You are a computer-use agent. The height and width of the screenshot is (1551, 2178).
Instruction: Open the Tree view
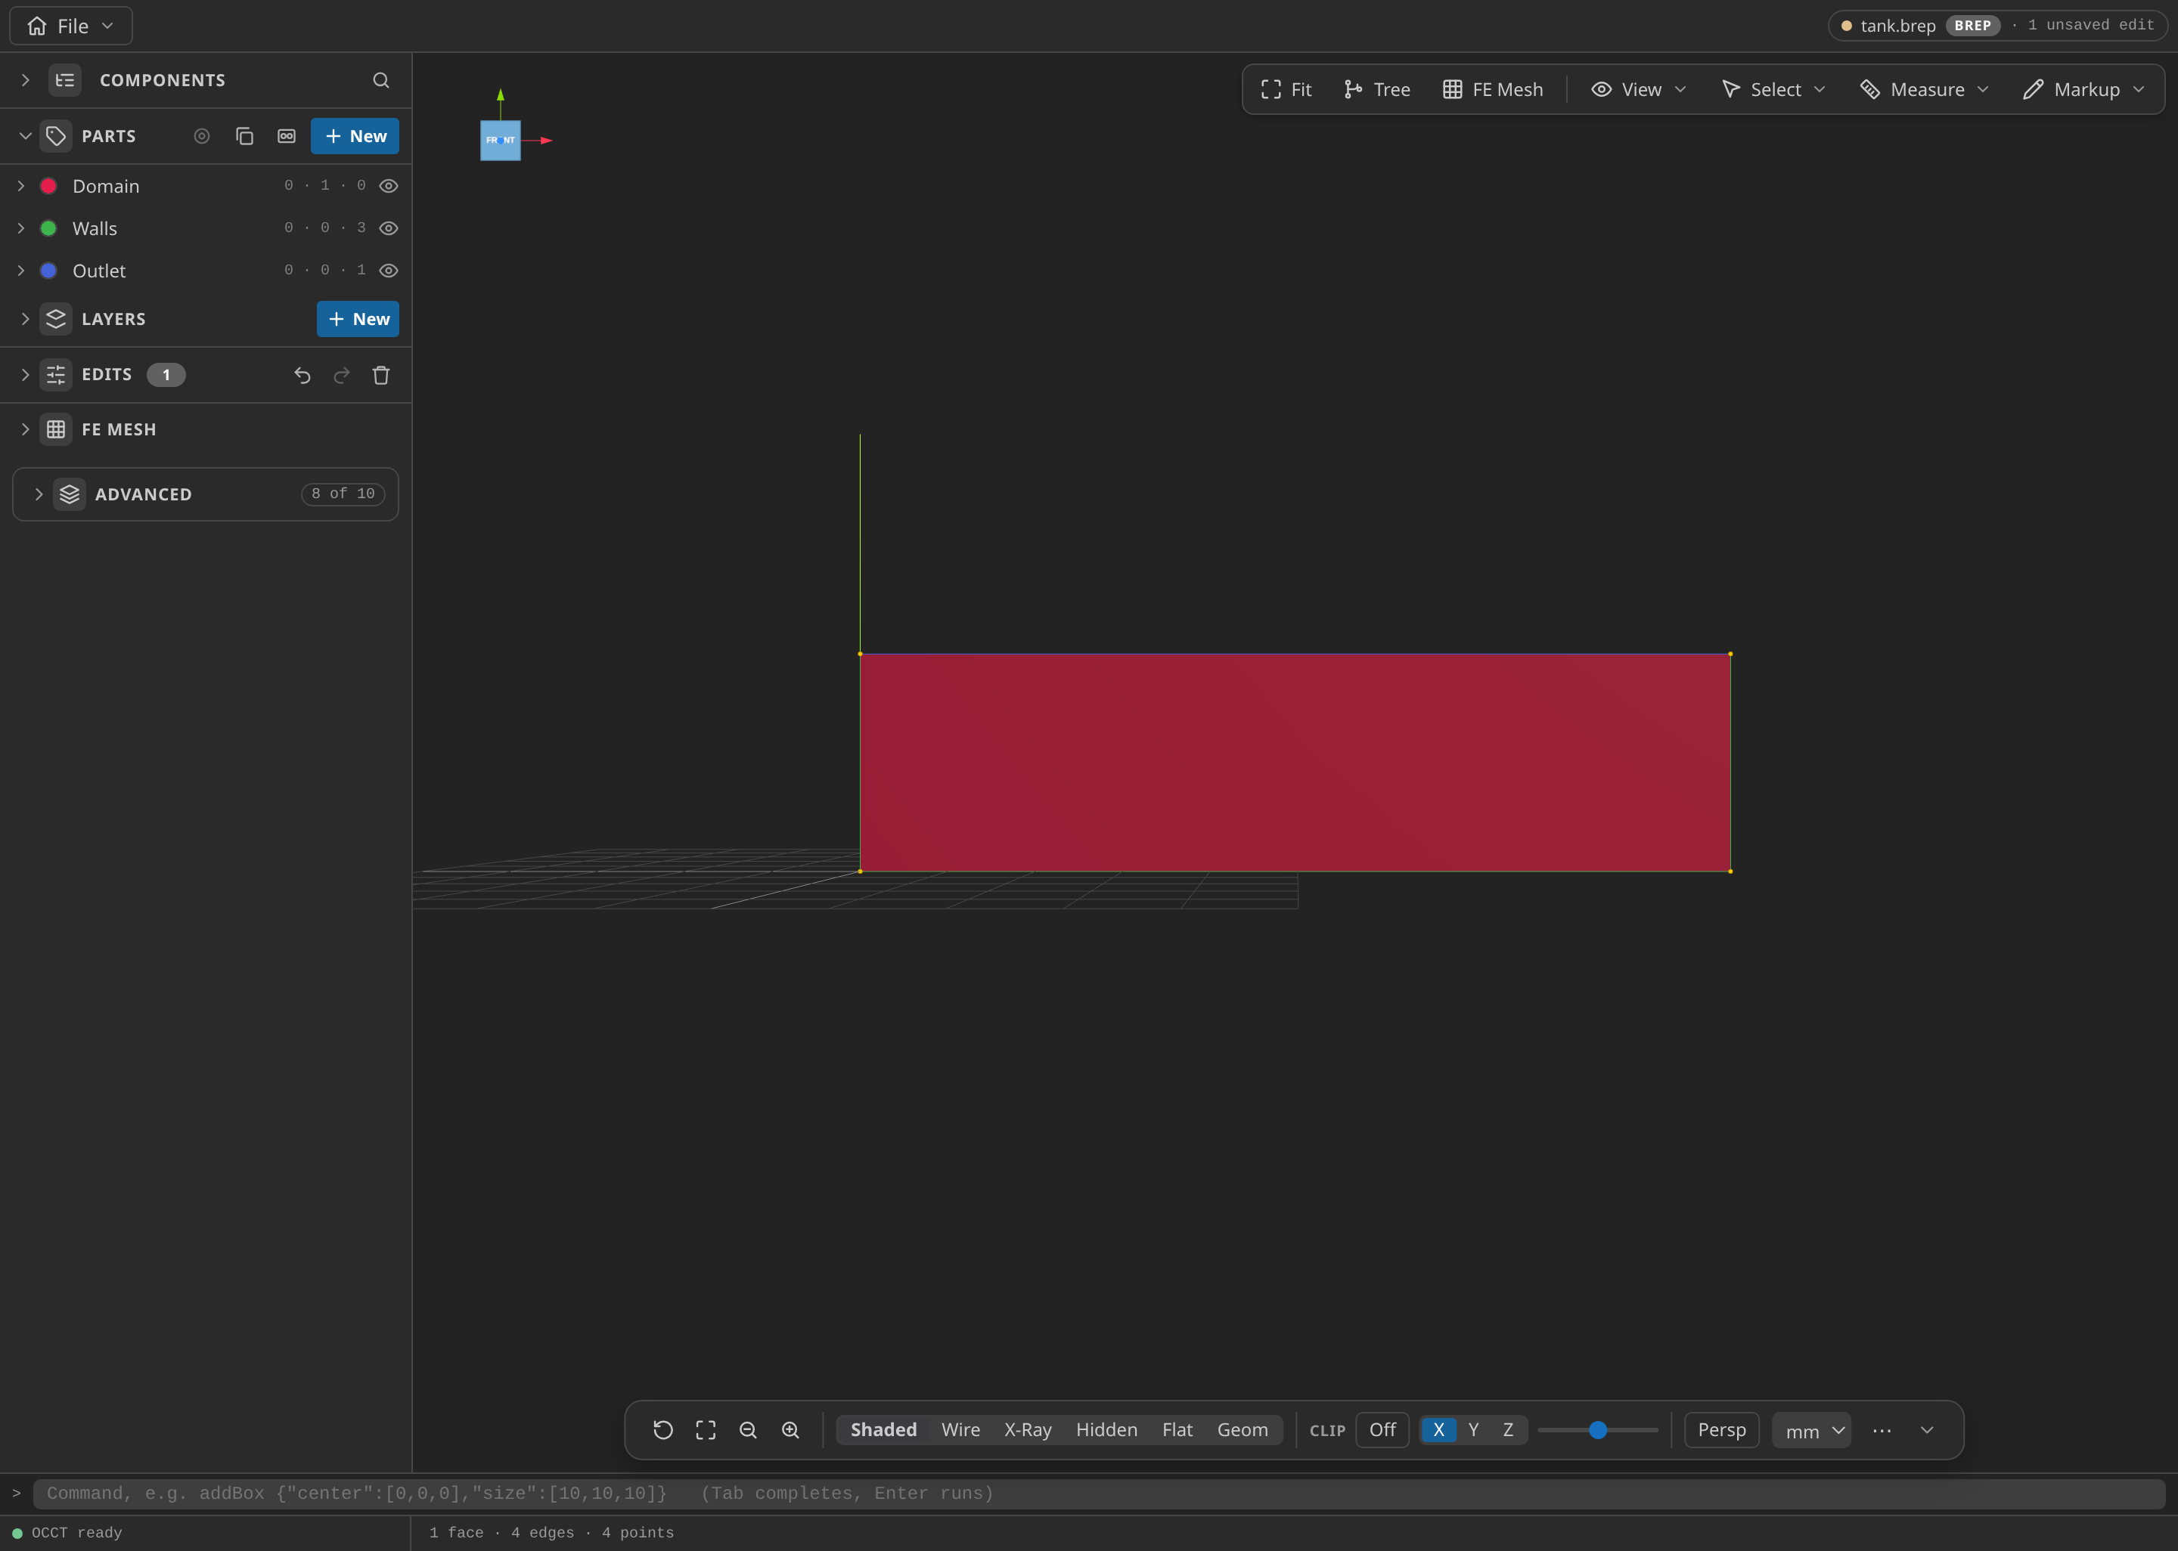click(1376, 90)
